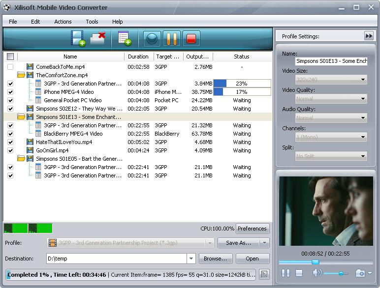The width and height of the screenshot is (380, 288).
Task: Open the Audio Quality dropdown
Action: (331, 118)
